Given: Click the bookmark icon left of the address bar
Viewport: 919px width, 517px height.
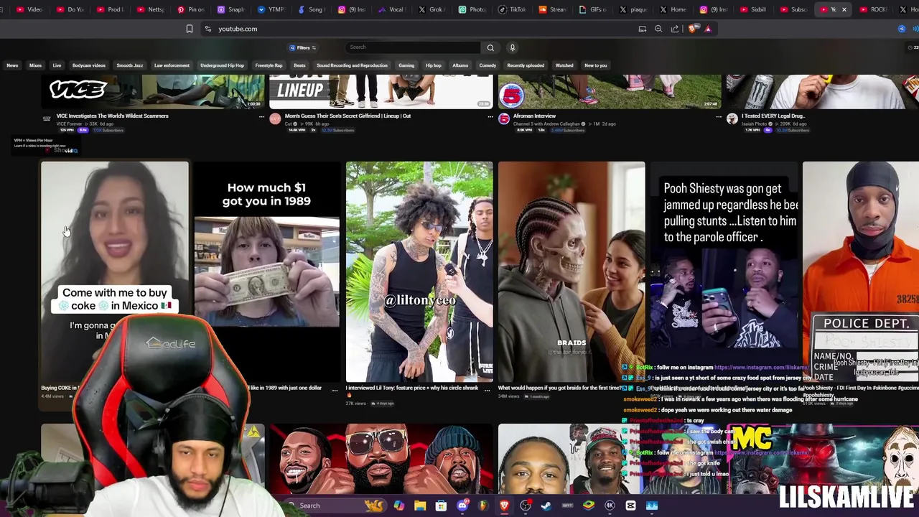Looking at the screenshot, I should point(190,29).
